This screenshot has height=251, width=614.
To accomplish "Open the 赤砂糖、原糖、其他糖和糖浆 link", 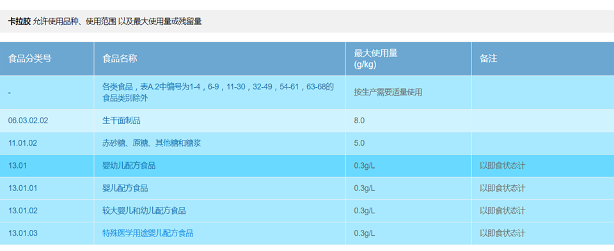I will pyautogui.click(x=151, y=143).
